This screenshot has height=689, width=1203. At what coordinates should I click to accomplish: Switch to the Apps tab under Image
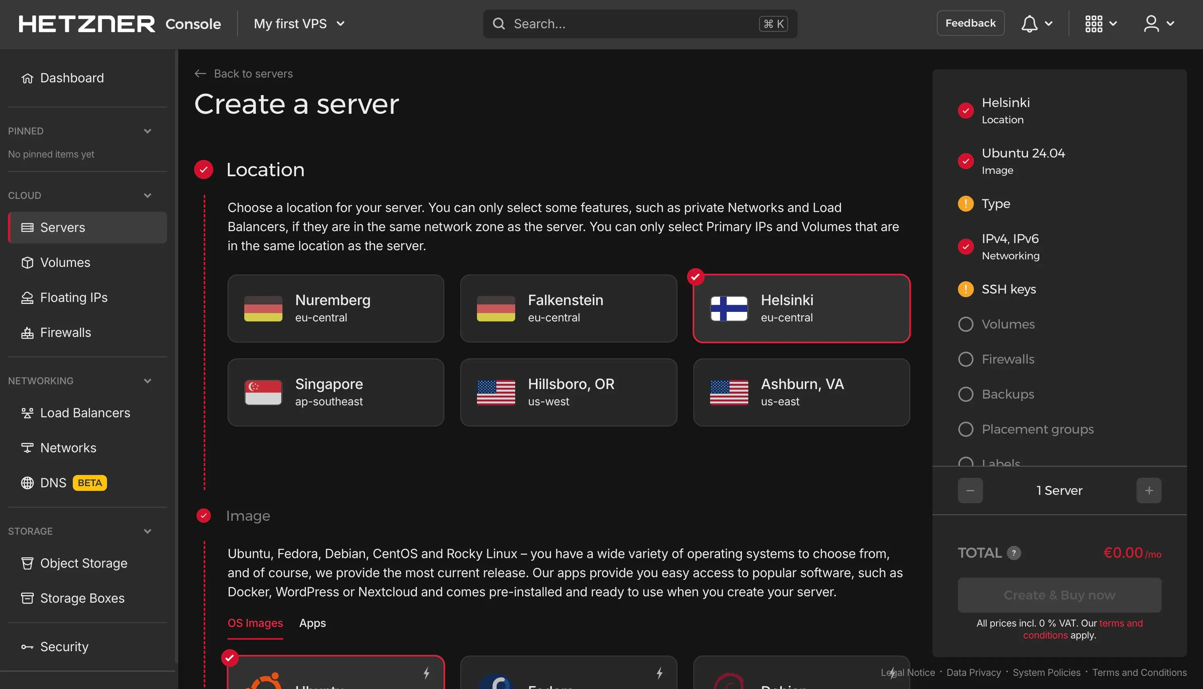click(312, 623)
